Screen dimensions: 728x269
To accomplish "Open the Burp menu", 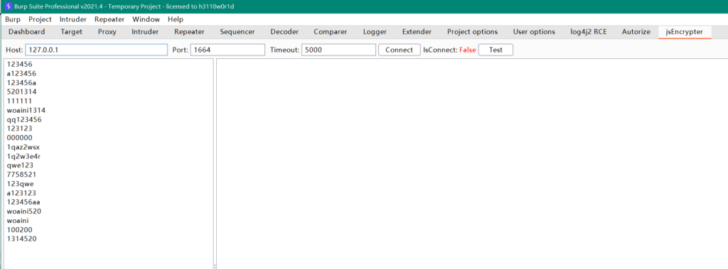I will pyautogui.click(x=13, y=19).
